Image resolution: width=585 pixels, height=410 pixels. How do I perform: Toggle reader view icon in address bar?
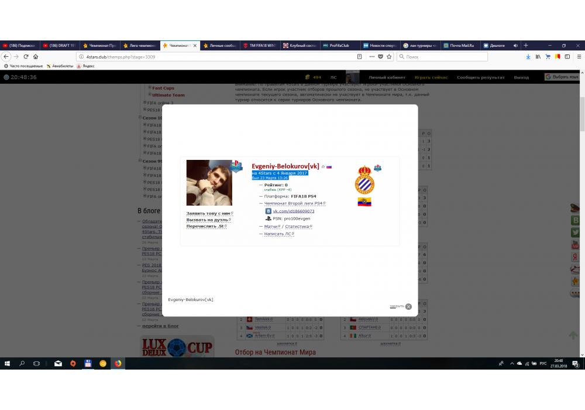coord(359,57)
